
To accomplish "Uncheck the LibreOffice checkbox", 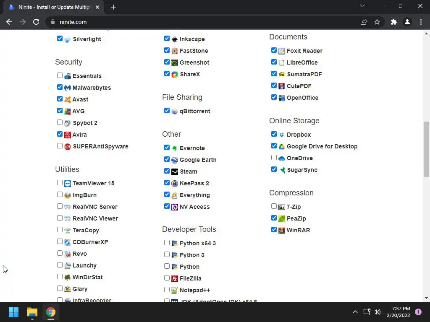I will pos(274,62).
